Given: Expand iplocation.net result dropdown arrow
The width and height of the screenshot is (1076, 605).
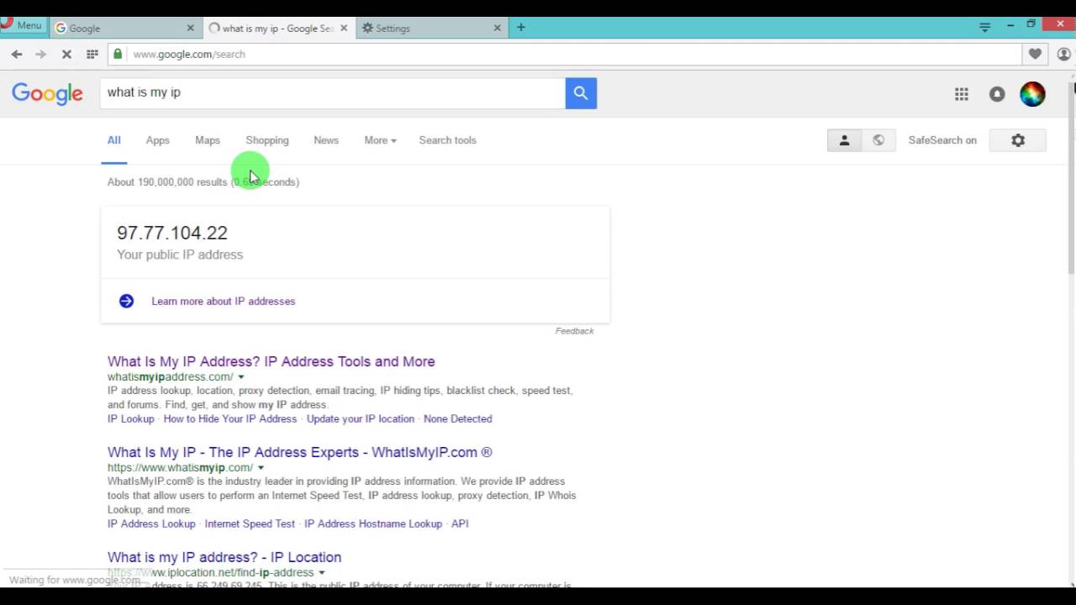Looking at the screenshot, I should (x=321, y=573).
